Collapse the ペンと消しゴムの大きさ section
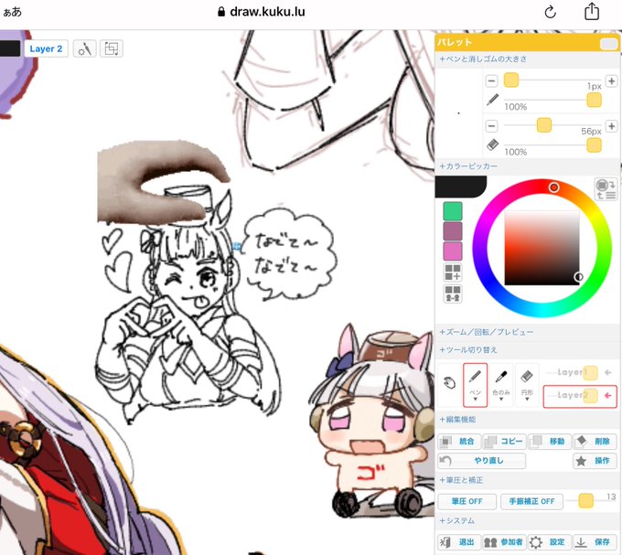 483,59
